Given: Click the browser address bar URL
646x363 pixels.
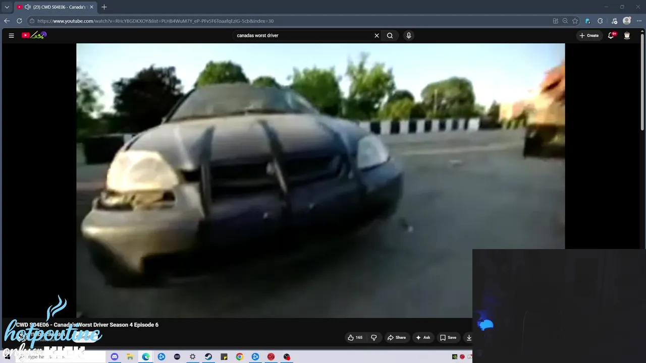Looking at the screenshot, I should point(155,21).
